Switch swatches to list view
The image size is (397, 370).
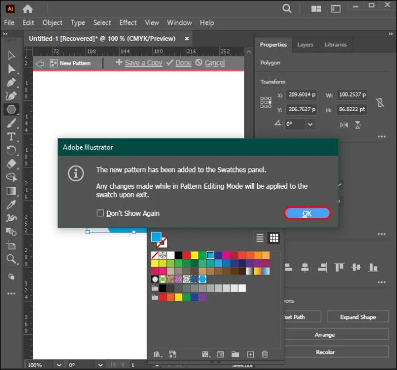(x=259, y=238)
